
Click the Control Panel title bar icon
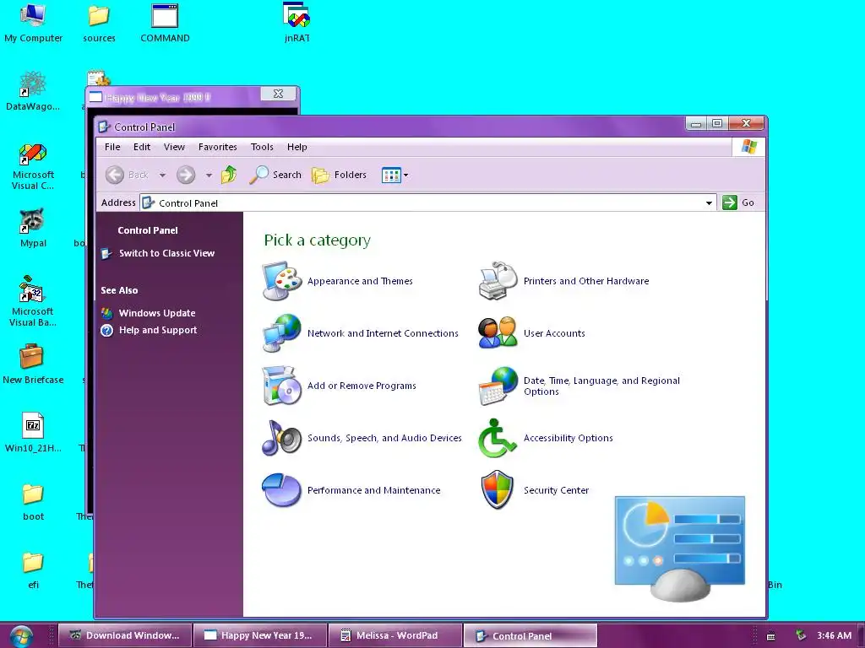[104, 127]
